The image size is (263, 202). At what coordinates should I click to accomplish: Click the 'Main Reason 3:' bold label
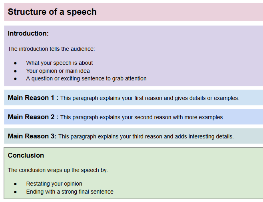click(32, 136)
